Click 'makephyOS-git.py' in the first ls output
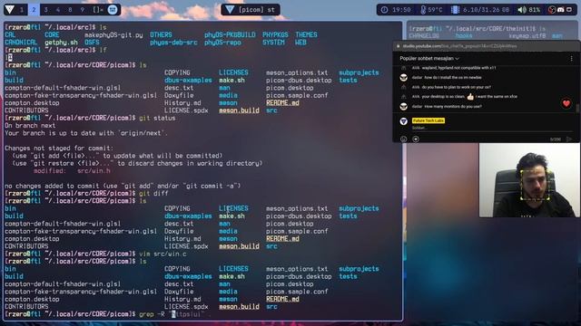The height and width of the screenshot is (326, 581). (x=113, y=35)
